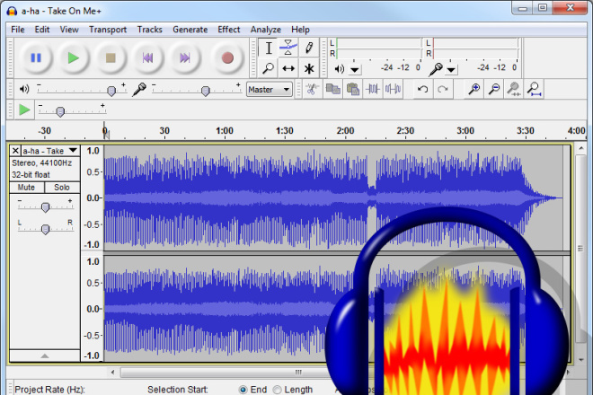Open the Analyze menu

[x=266, y=30]
